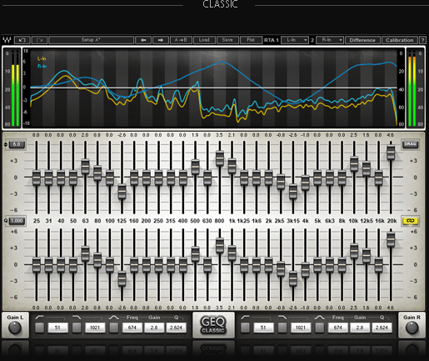Screen dimensions: 429x361
Task: Enable right channel high-pass filter button
Action: click(x=245, y=328)
